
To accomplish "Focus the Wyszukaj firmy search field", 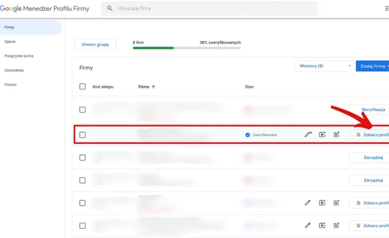I will pyautogui.click(x=210, y=8).
